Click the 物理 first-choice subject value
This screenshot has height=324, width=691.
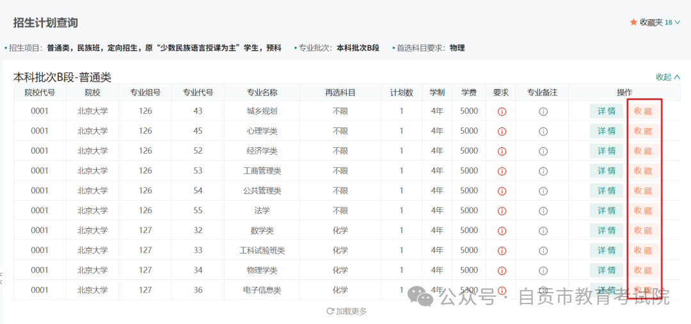457,48
